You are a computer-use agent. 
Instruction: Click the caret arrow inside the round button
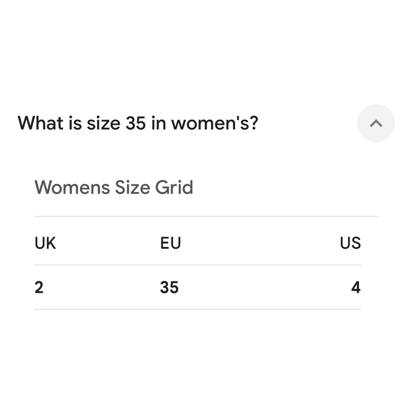(376, 123)
